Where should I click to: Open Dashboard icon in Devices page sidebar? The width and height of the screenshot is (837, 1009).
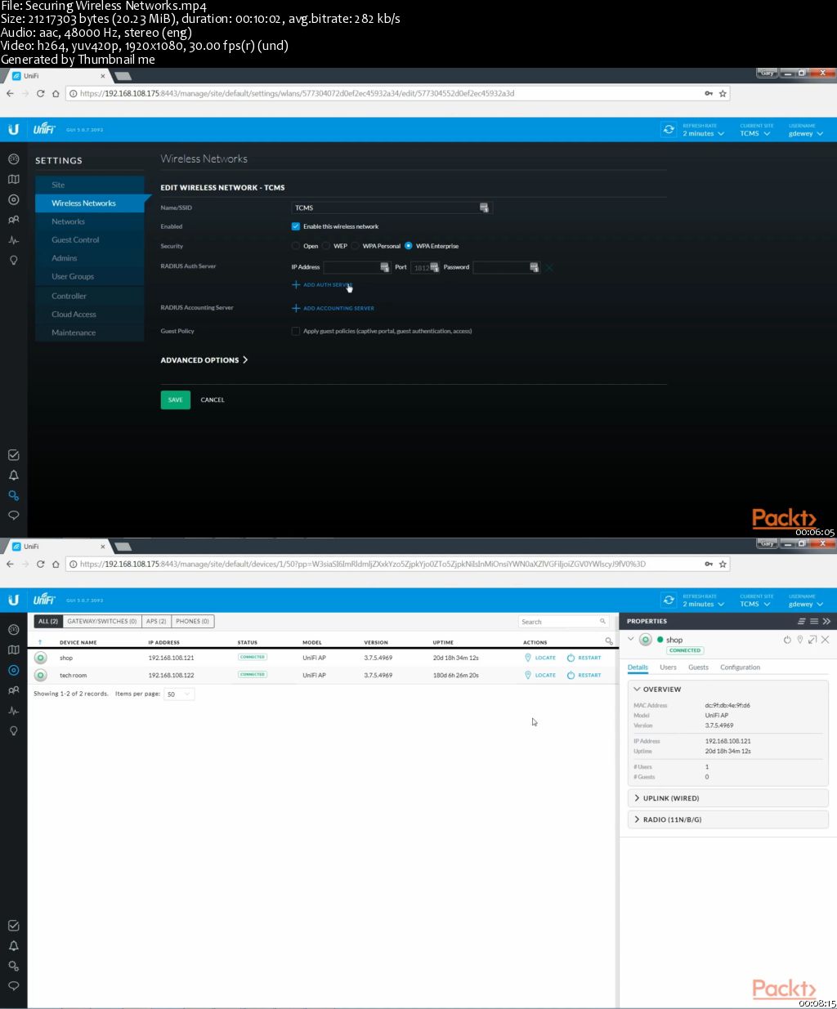pyautogui.click(x=13, y=630)
